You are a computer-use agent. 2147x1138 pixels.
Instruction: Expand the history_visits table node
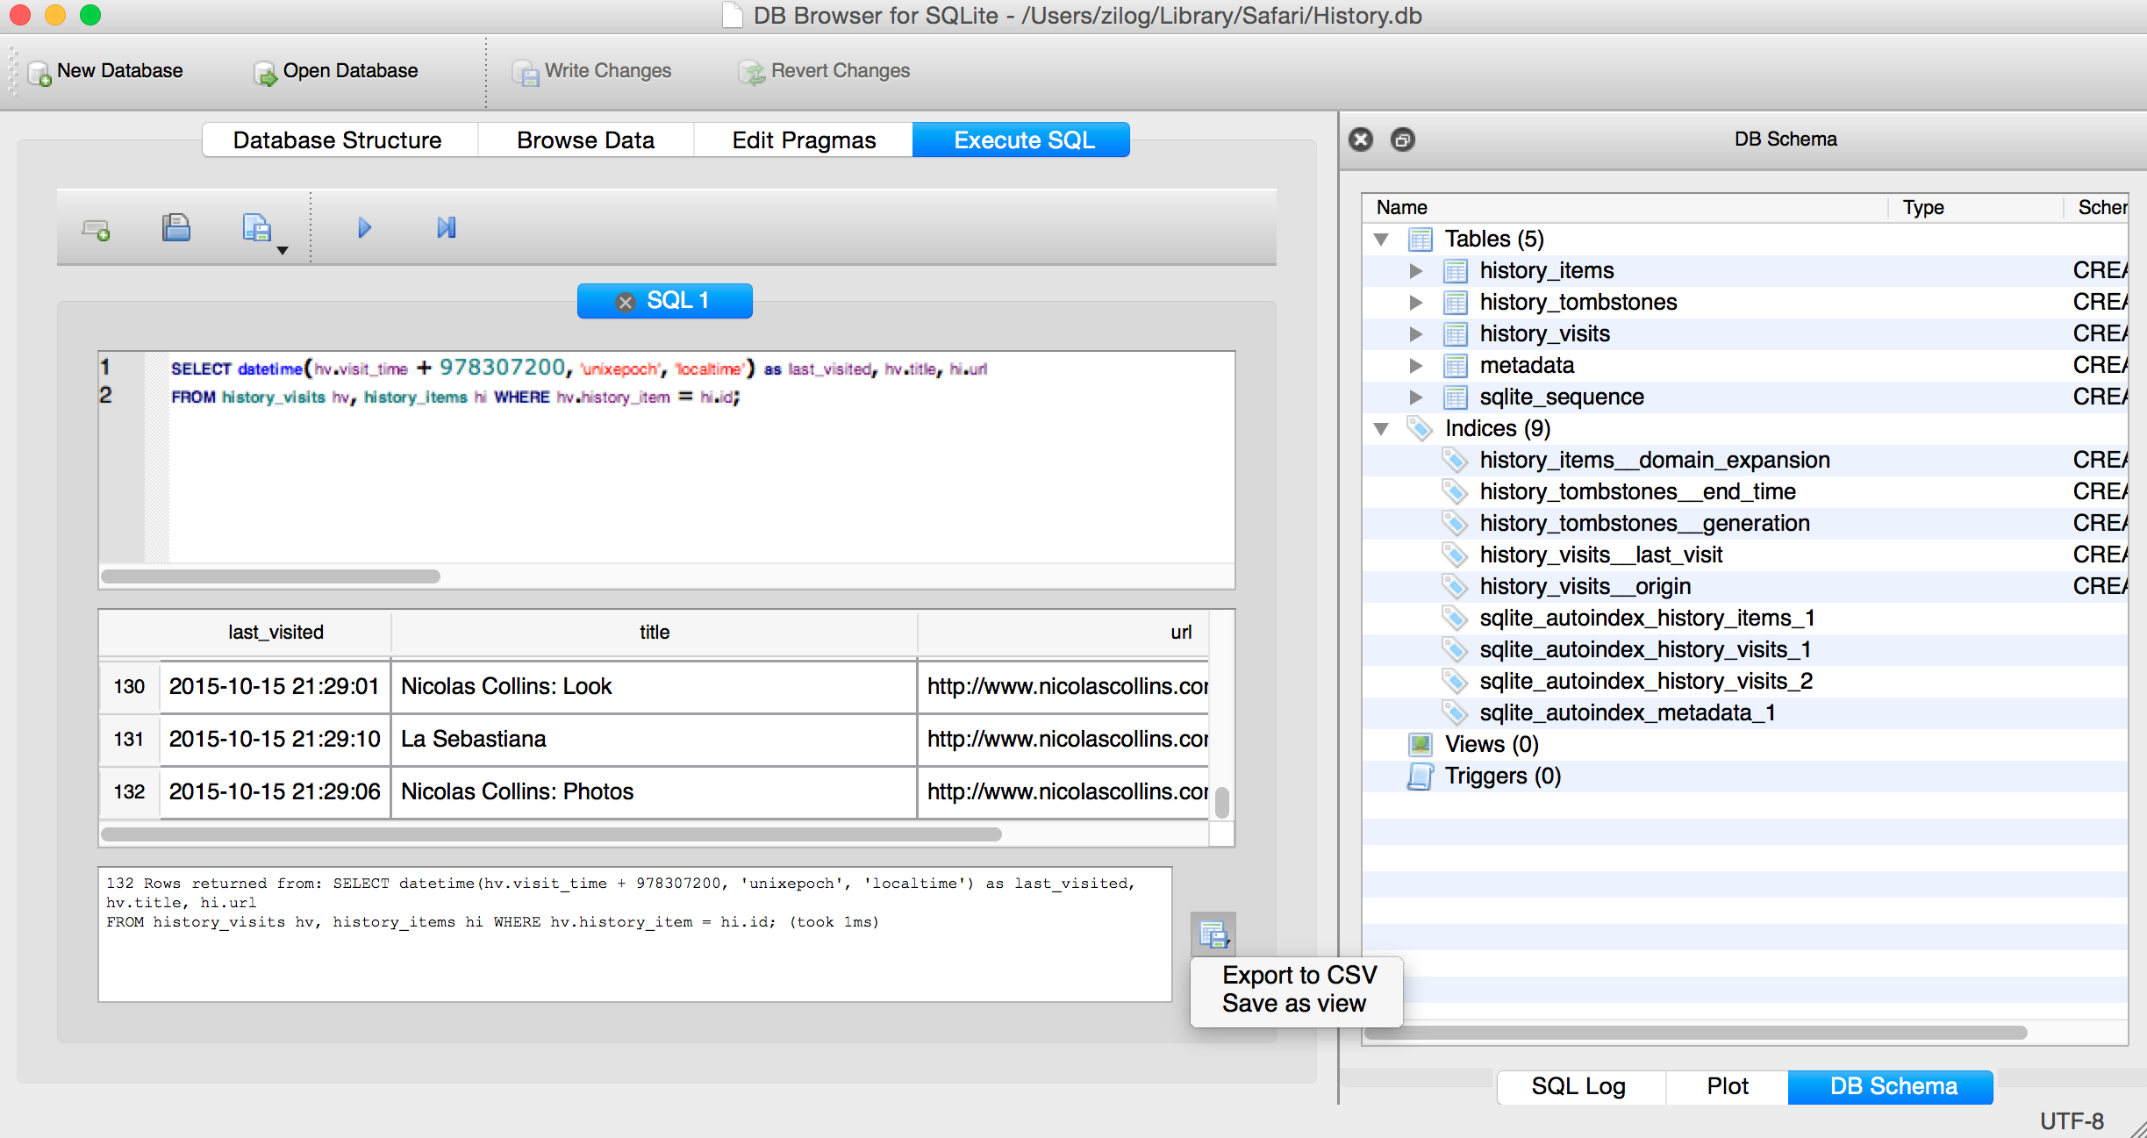[1415, 333]
